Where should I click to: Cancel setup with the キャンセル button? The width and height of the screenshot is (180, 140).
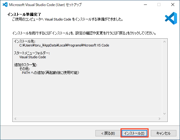pos(163,133)
